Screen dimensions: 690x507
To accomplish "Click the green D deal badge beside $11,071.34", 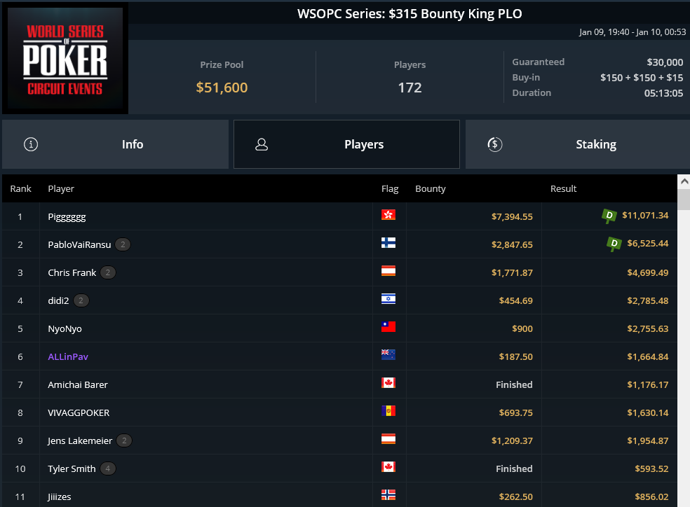I will pos(609,216).
